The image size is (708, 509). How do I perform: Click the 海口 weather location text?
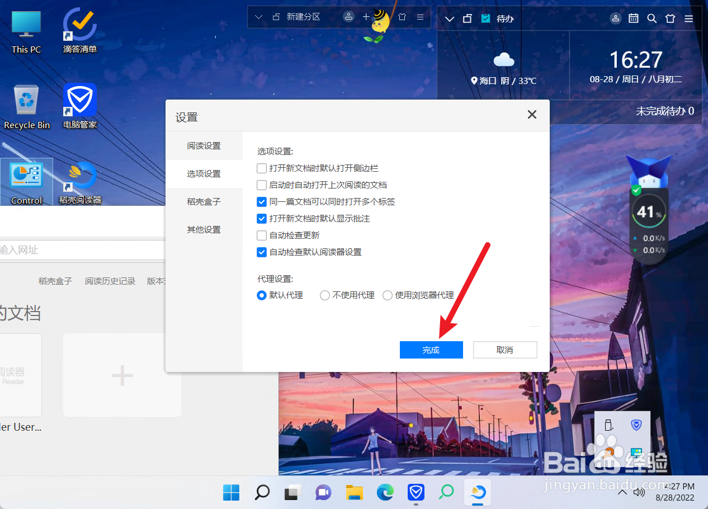[488, 81]
